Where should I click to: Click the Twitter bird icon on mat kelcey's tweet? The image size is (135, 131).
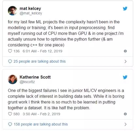125,9
